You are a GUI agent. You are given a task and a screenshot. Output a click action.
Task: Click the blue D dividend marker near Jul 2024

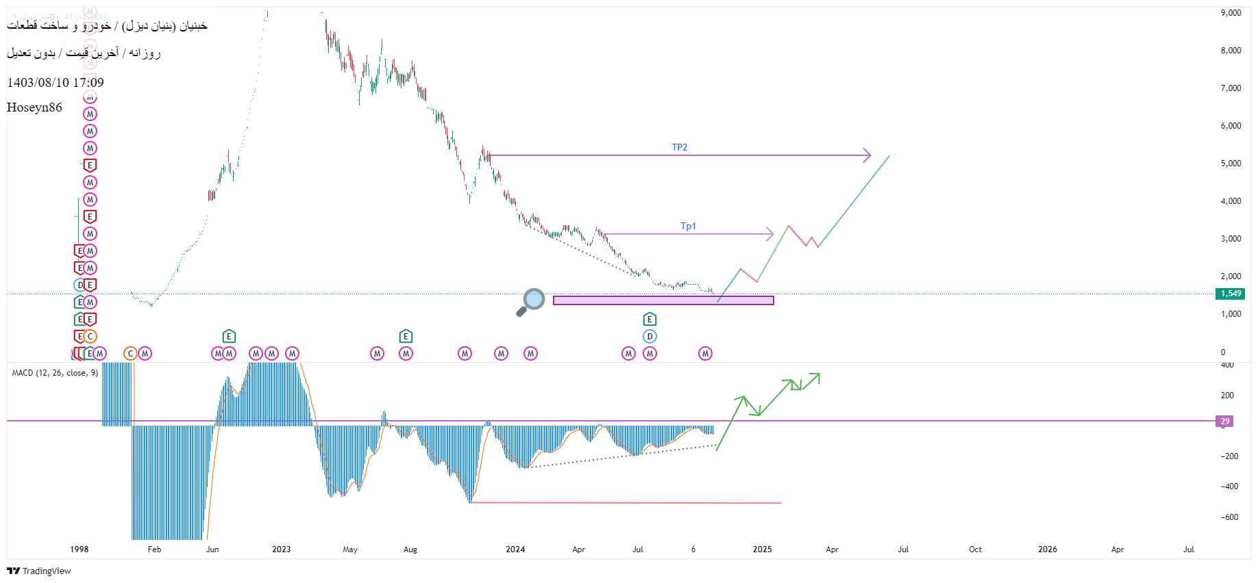[650, 336]
